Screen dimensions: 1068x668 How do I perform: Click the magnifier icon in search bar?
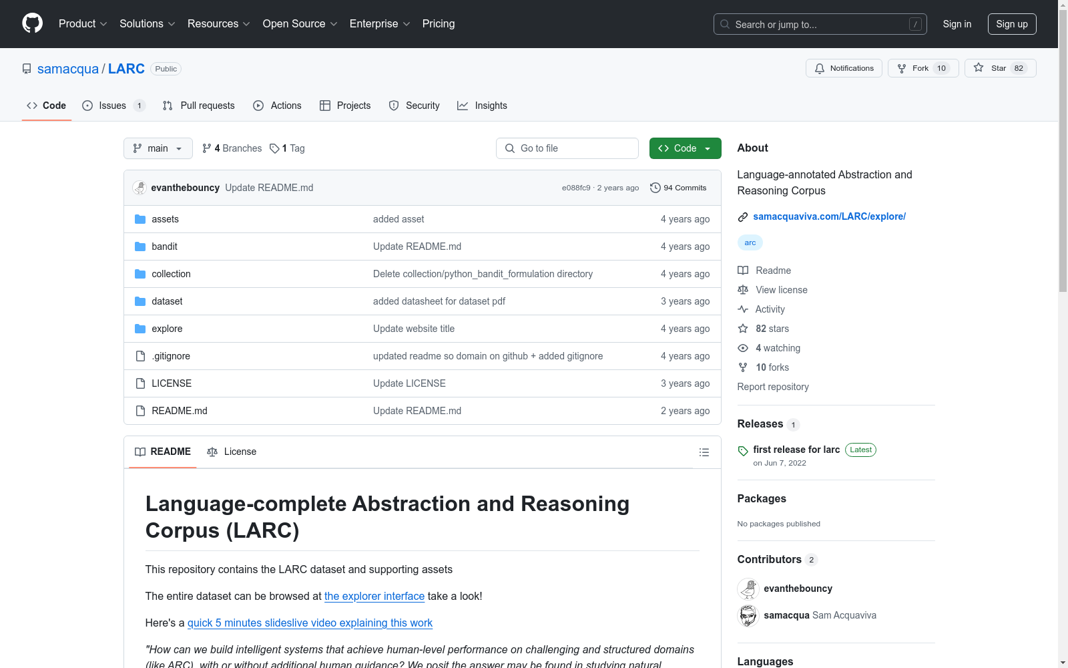[725, 24]
